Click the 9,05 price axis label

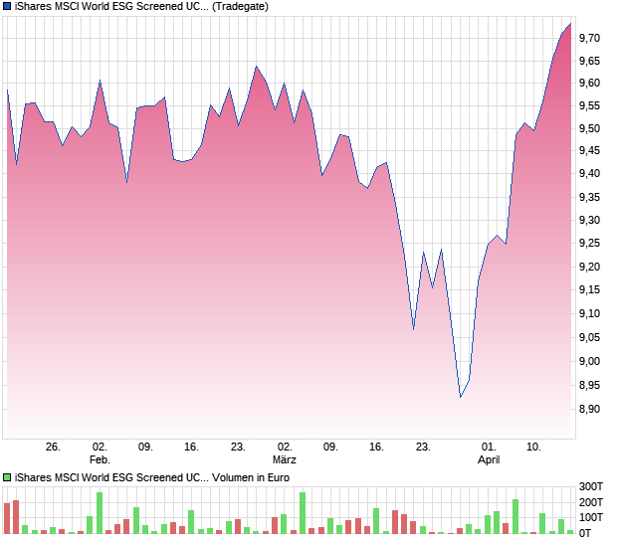tap(589, 337)
